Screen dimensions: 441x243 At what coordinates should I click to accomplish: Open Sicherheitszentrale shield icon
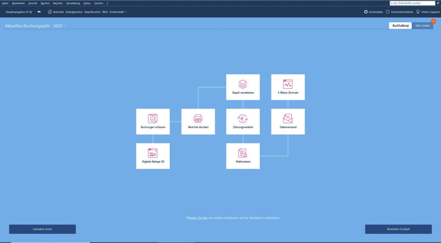(388, 12)
